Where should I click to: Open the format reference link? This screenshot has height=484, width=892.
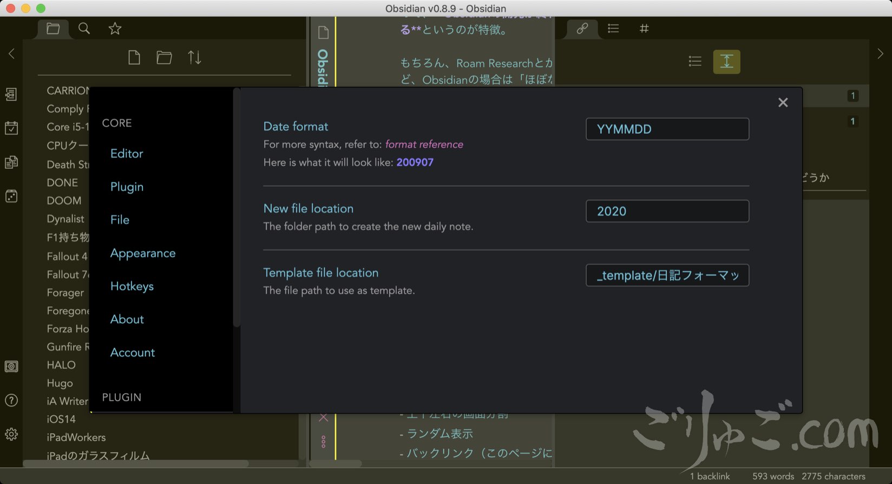coord(424,145)
